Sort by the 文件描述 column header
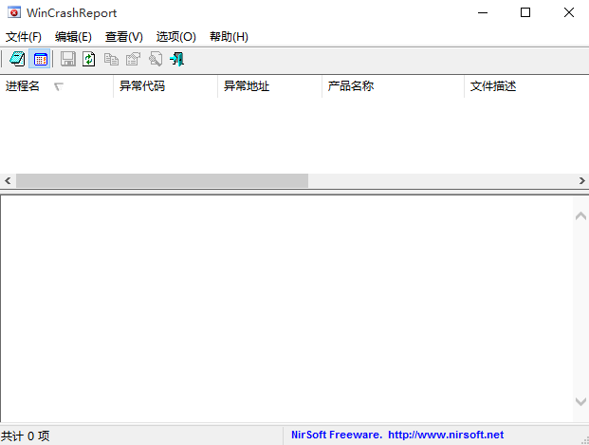The image size is (589, 445). tap(526, 86)
